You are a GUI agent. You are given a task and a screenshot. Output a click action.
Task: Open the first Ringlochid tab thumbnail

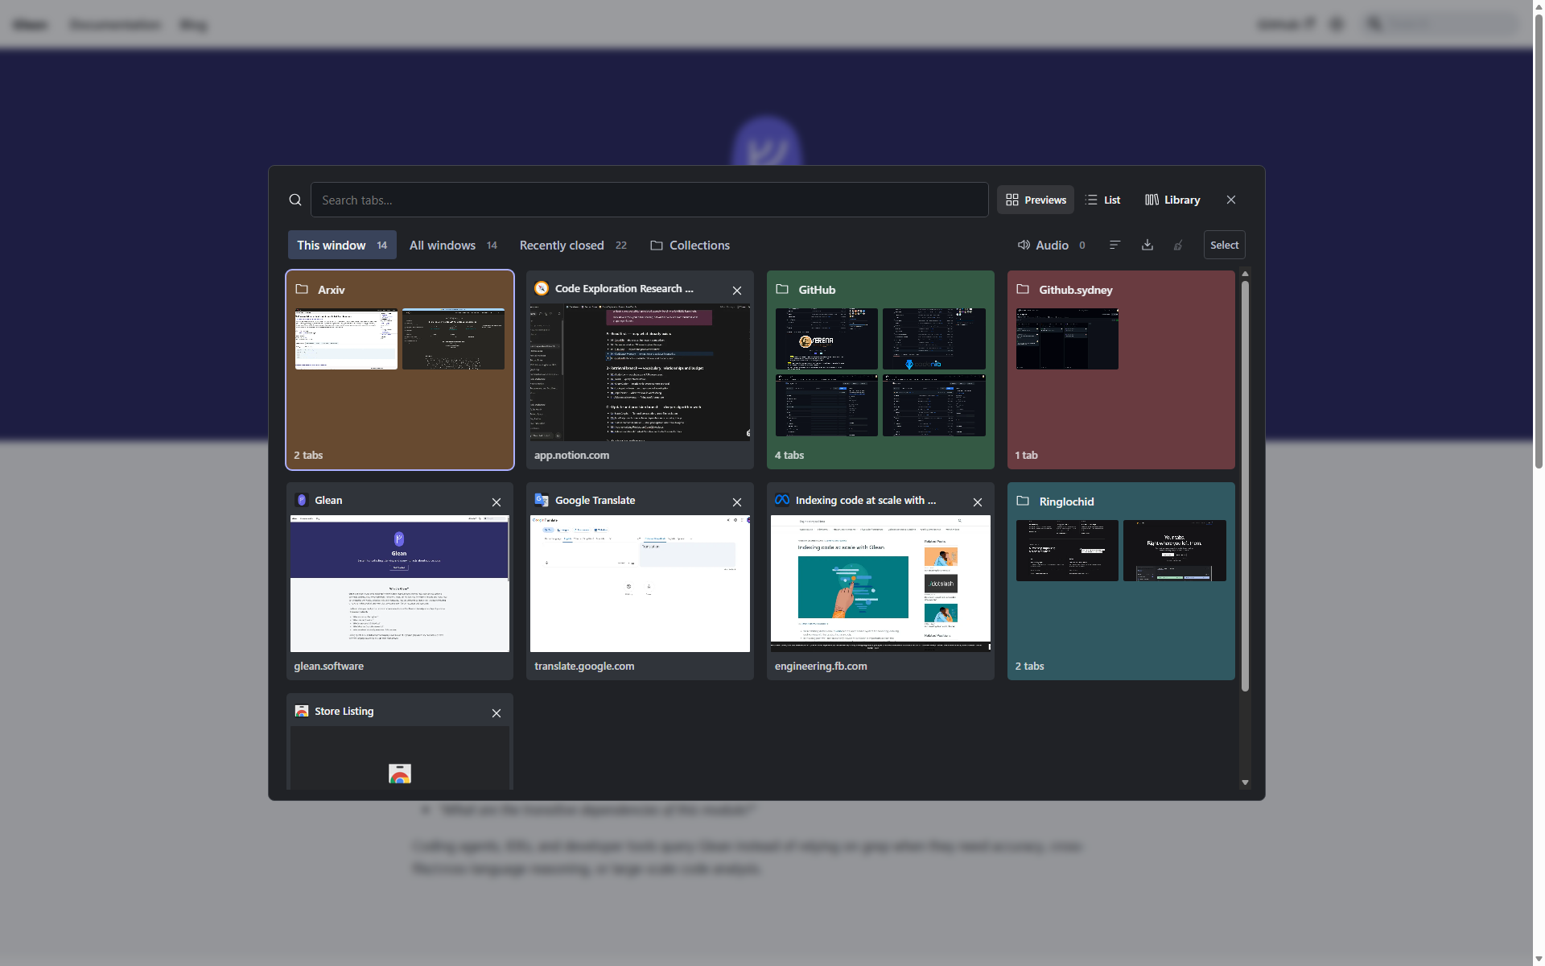pos(1067,551)
